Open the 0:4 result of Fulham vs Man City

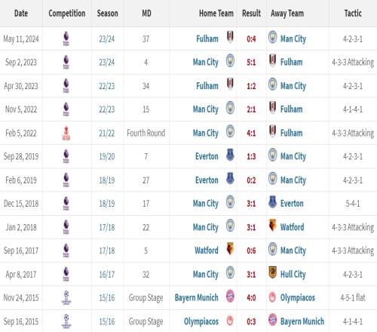(x=251, y=39)
